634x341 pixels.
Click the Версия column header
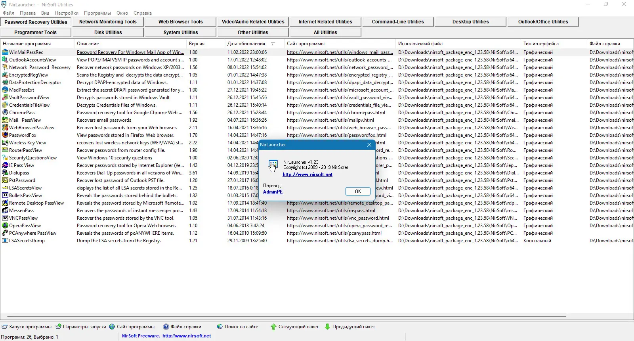pos(206,44)
